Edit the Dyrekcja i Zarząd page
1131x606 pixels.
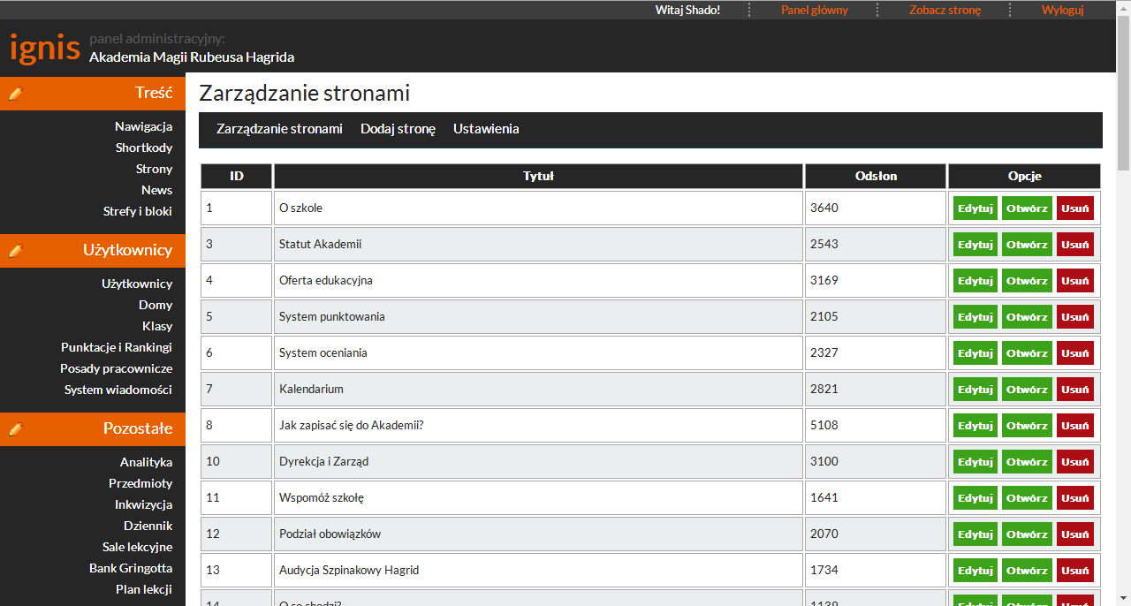(x=975, y=462)
